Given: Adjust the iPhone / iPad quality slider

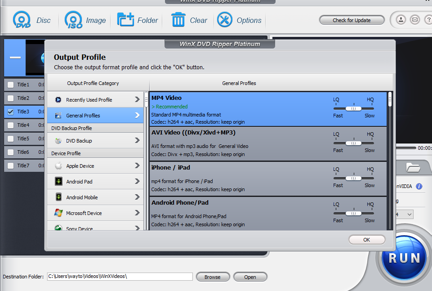Looking at the screenshot, I should coord(353,178).
